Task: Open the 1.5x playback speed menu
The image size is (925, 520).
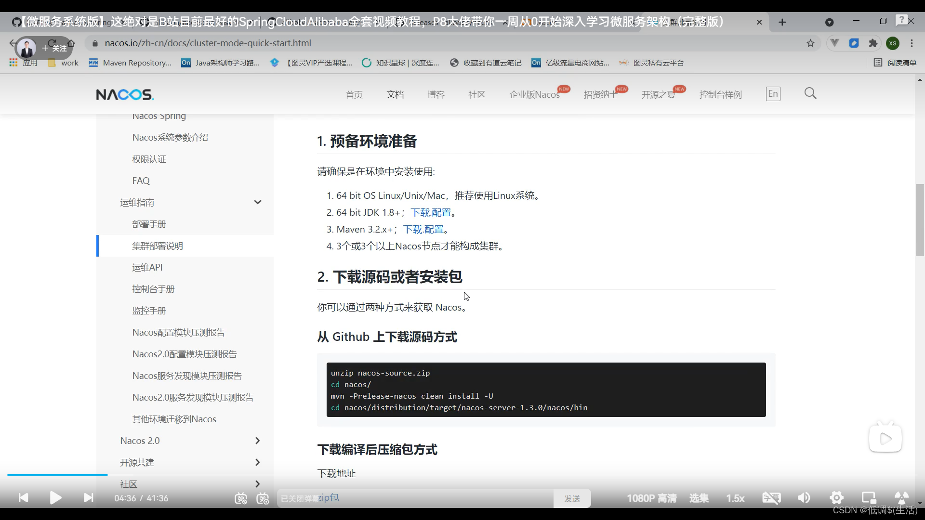Action: [735, 498]
